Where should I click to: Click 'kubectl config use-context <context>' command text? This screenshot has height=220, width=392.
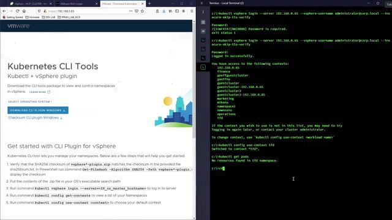(72, 202)
